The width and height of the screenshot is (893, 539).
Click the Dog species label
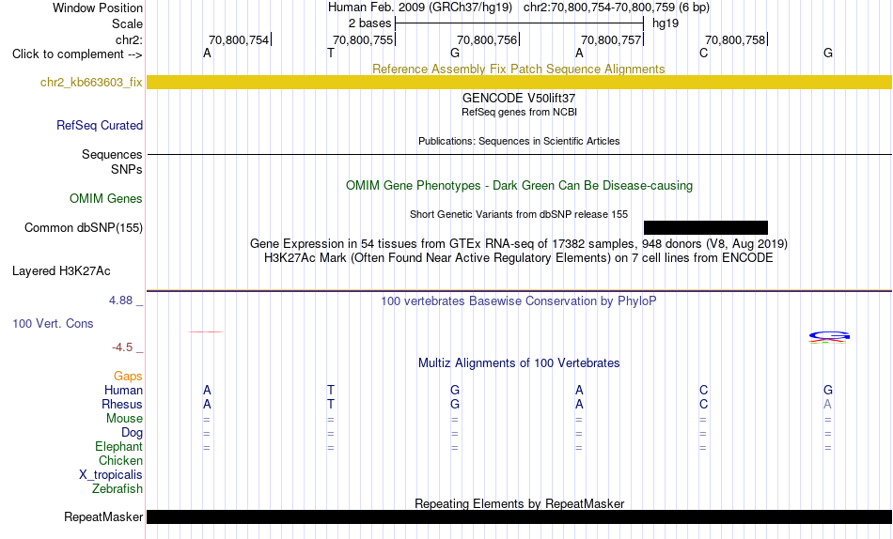[133, 433]
